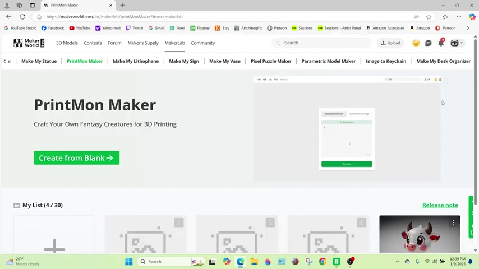Image resolution: width=479 pixels, height=269 pixels.
Task: Open the Facebook bookmark
Action: pos(53,28)
